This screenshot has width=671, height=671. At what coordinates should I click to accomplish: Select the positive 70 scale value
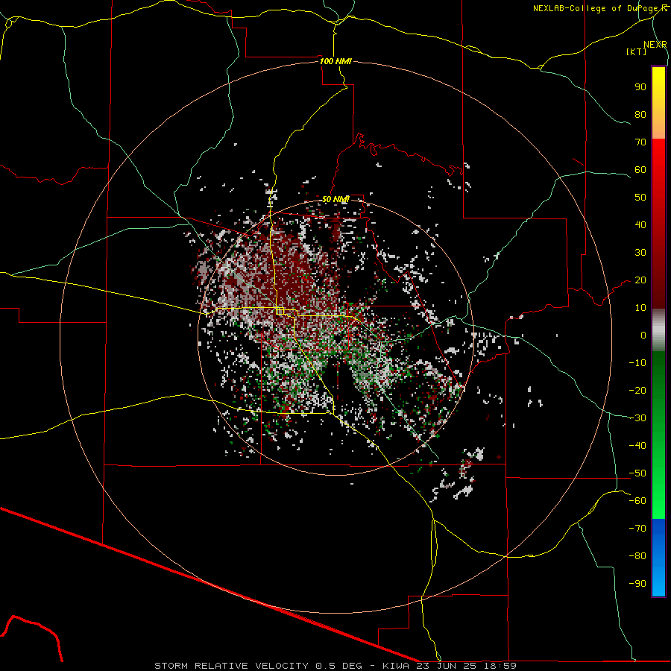[640, 142]
